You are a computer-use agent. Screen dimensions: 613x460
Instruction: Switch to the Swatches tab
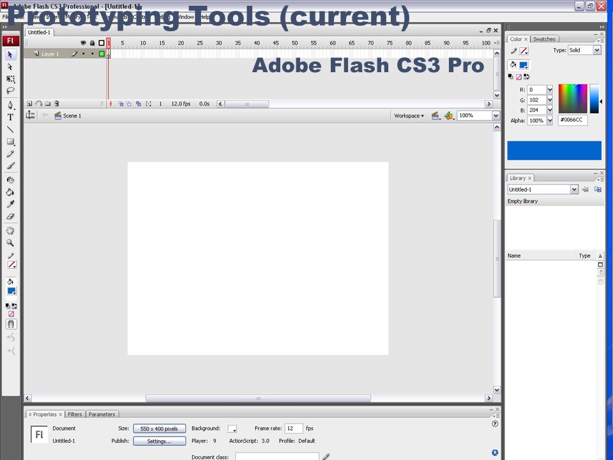pyautogui.click(x=544, y=39)
